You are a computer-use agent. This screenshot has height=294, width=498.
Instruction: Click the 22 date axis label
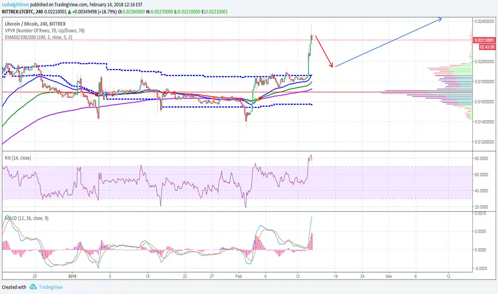(x=185, y=276)
